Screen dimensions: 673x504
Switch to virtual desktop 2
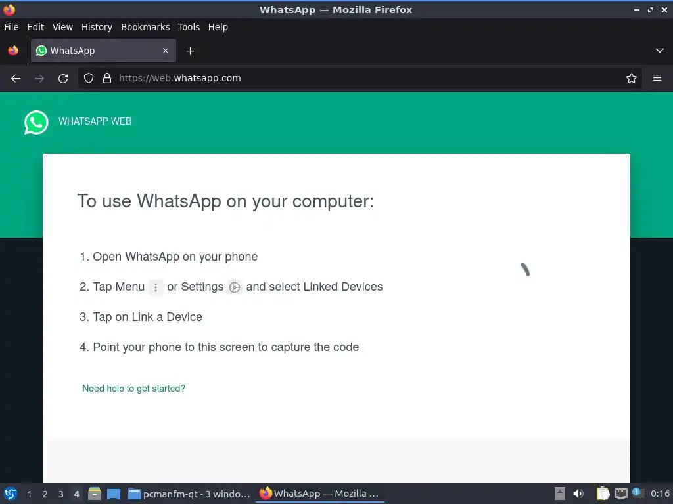click(x=45, y=494)
